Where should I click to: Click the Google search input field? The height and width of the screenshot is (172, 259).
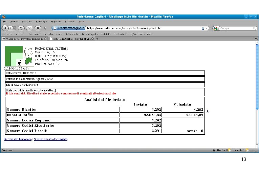pyautogui.click(x=236, y=28)
